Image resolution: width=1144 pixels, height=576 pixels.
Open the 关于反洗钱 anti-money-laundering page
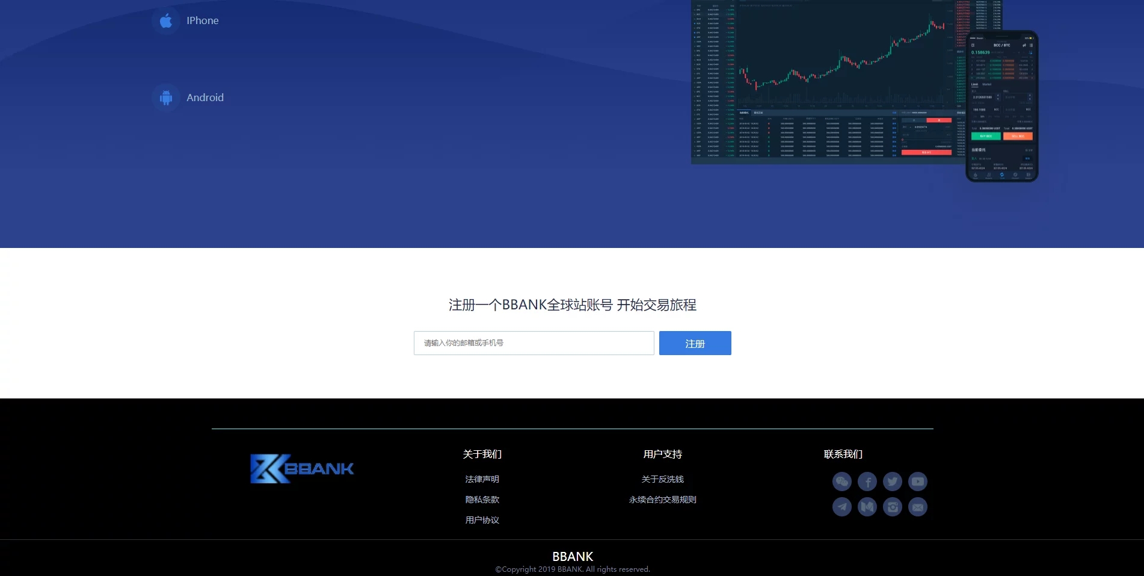[x=662, y=479]
